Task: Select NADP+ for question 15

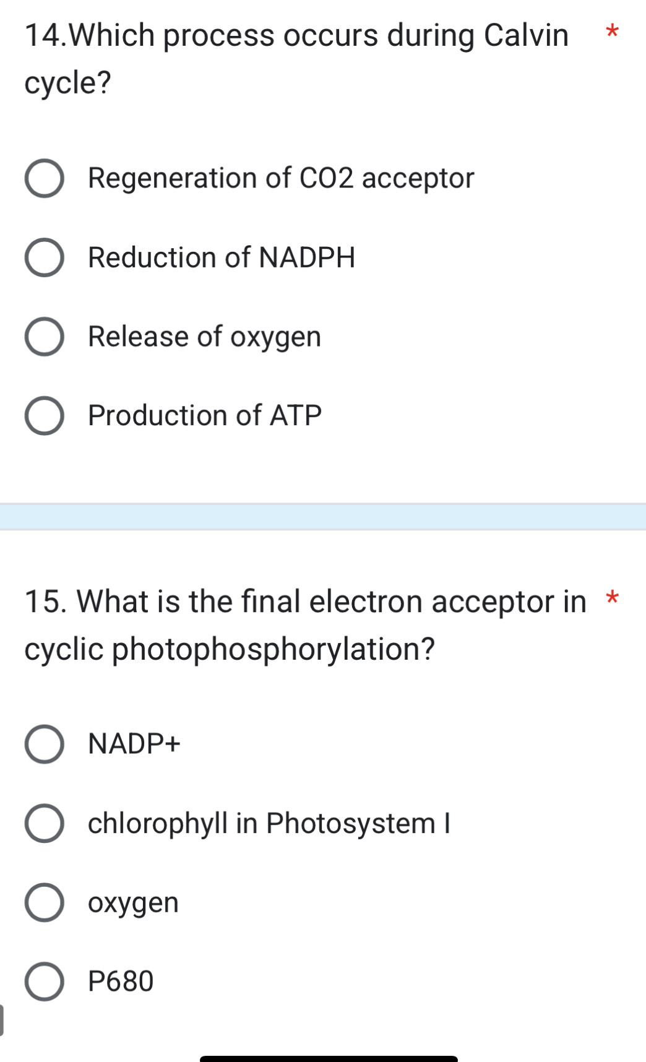Action: pyautogui.click(x=45, y=743)
